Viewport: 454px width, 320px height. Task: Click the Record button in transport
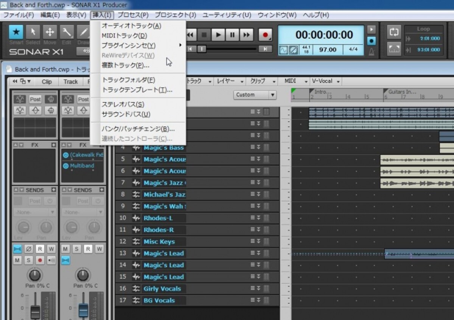coord(265,35)
